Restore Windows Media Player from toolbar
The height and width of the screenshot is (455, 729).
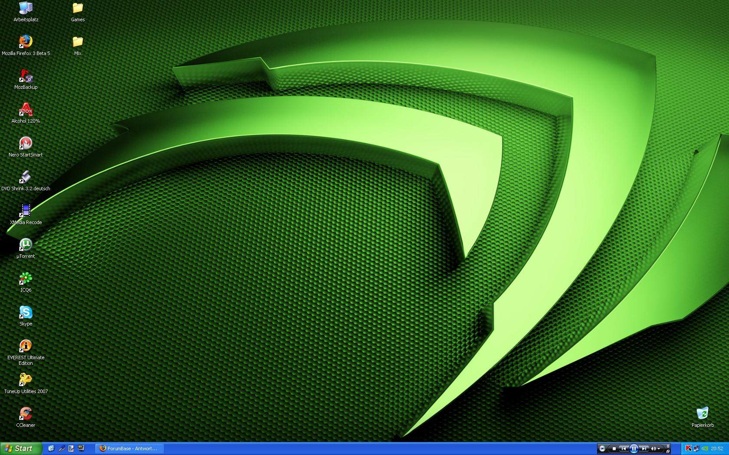pyautogui.click(x=668, y=452)
